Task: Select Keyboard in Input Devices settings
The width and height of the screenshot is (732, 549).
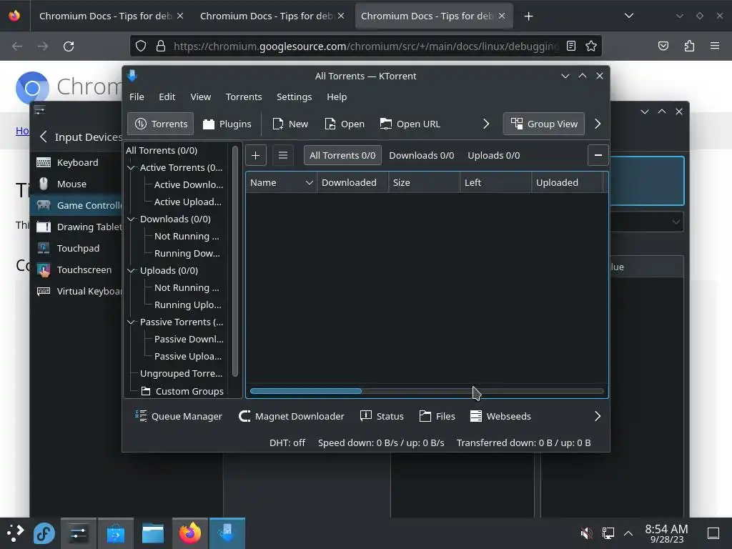Action: (77, 162)
